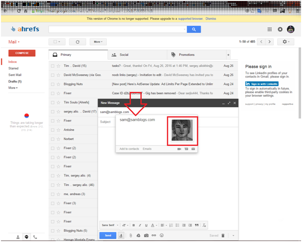Viewport: 302px width, 242px height.
Task: Refresh the inbox list
Action: pyautogui.click(x=77, y=42)
